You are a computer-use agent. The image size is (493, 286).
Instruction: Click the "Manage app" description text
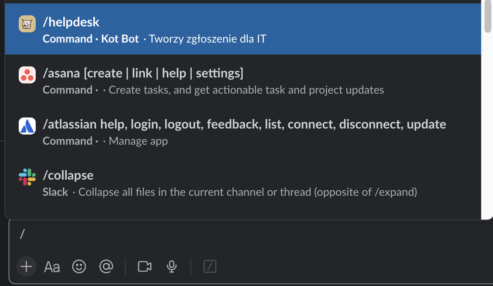pyautogui.click(x=138, y=141)
